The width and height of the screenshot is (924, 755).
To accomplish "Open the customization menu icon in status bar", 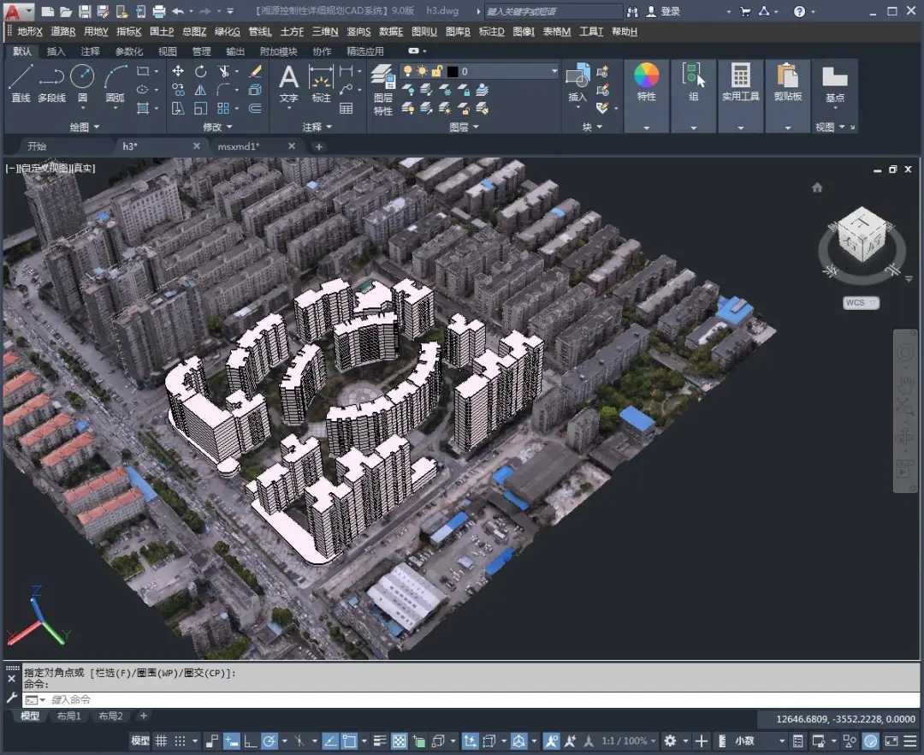I will 911,740.
